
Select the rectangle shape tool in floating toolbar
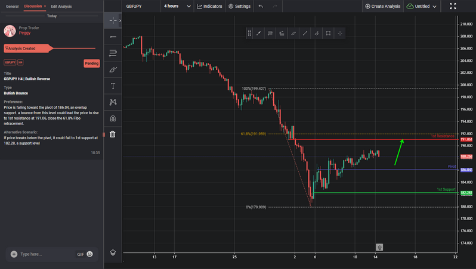coord(328,33)
